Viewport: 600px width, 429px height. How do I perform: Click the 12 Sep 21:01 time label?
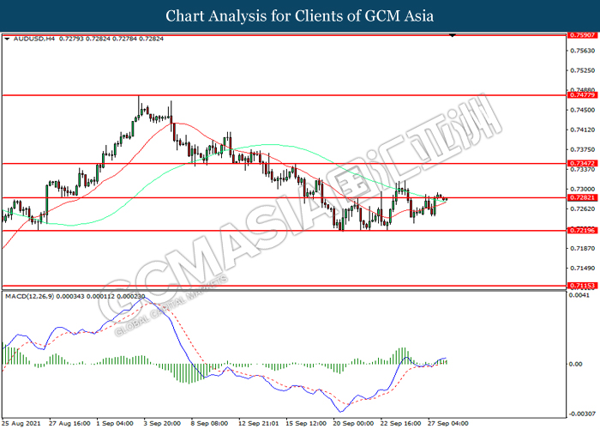click(x=258, y=423)
